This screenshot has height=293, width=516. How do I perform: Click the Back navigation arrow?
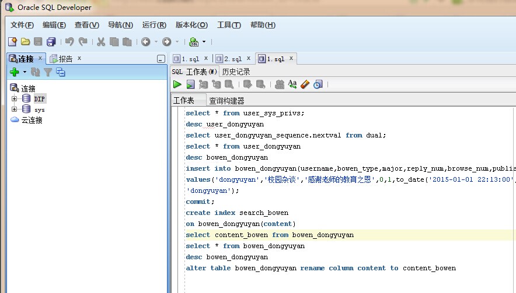point(146,42)
